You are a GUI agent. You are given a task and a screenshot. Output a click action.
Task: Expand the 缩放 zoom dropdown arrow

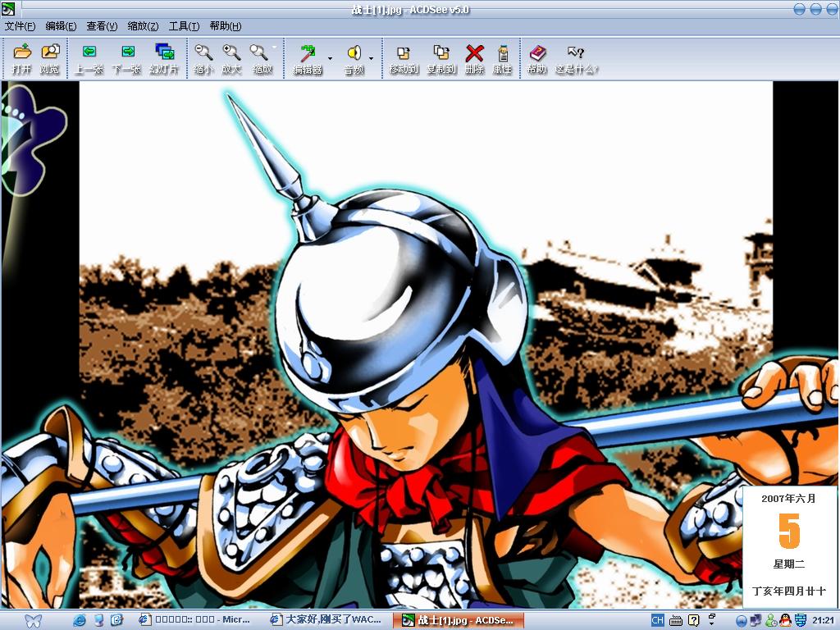274,47
